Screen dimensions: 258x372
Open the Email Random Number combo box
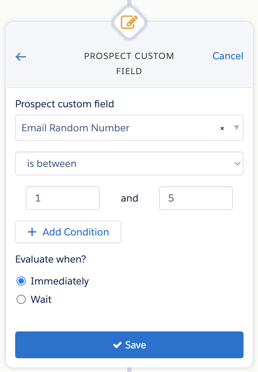click(129, 128)
